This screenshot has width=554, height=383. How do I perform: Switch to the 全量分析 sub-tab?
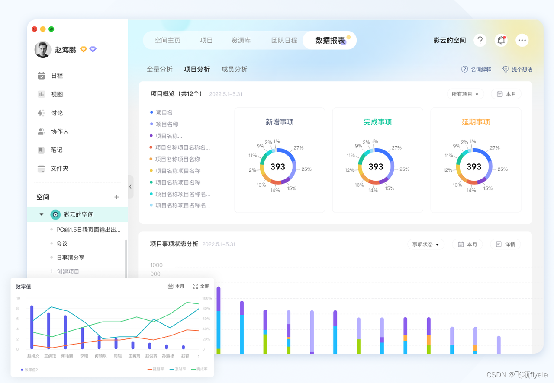pyautogui.click(x=160, y=69)
